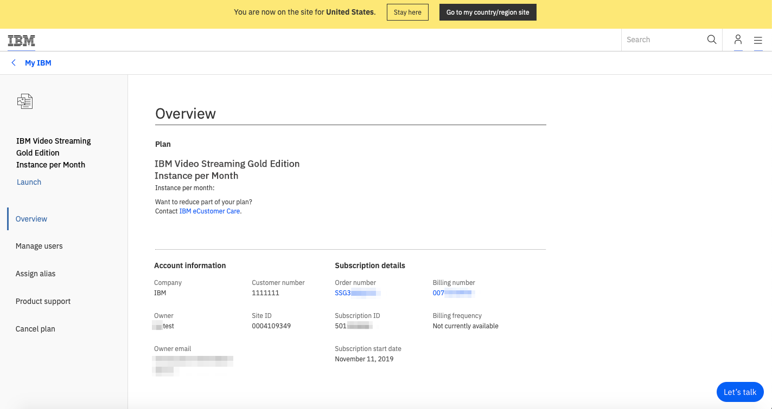Click the back chevron beside My IBM
This screenshot has height=409, width=772.
(x=14, y=63)
